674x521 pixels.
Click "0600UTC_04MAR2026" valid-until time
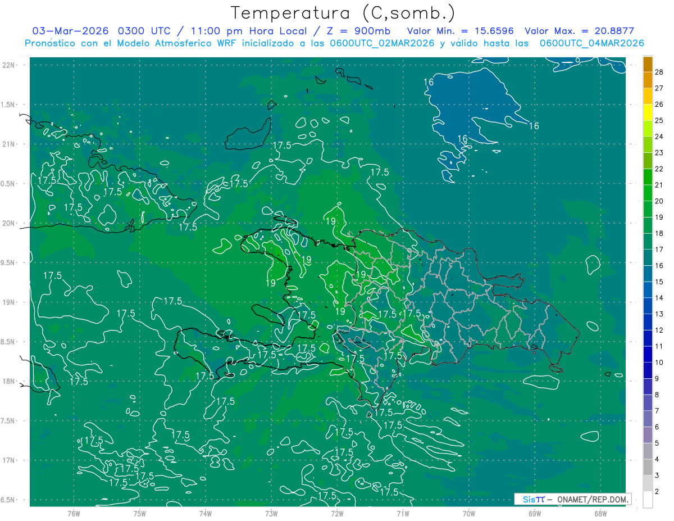click(591, 43)
